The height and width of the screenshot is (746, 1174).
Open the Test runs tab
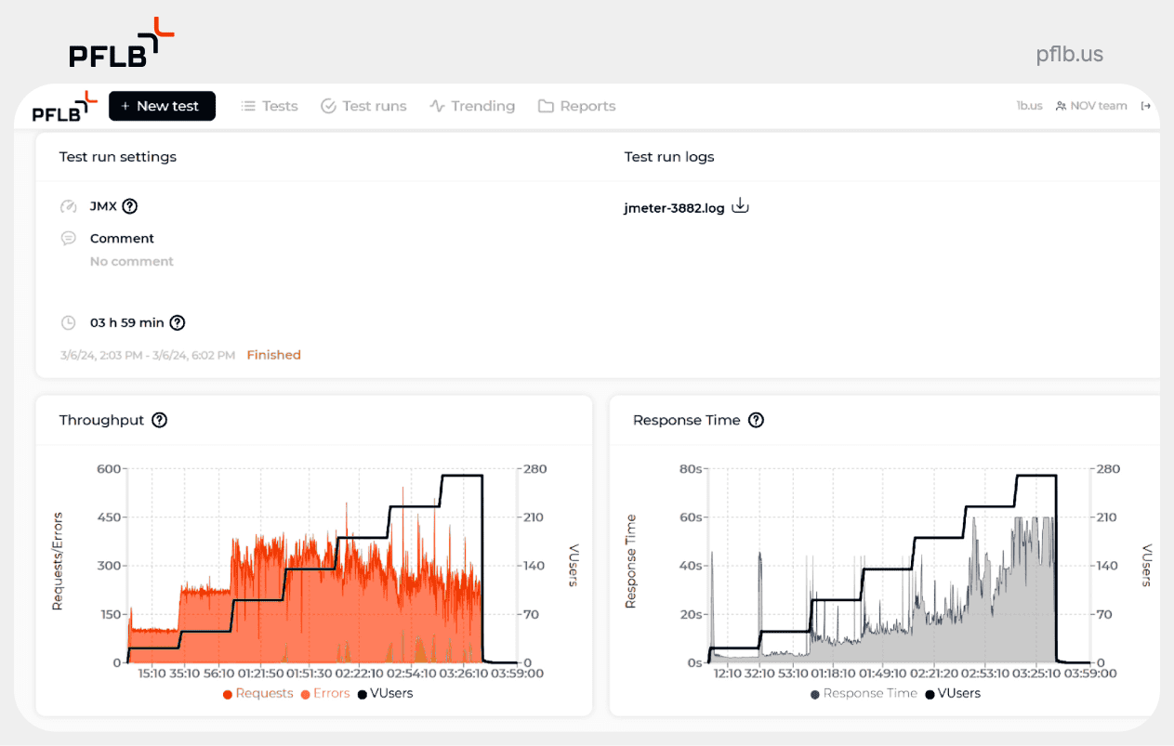(363, 106)
